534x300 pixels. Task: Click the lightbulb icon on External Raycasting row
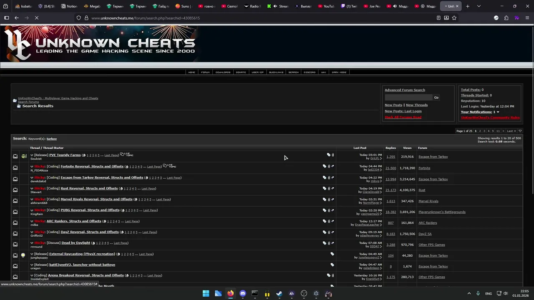pyautogui.click(x=23, y=255)
